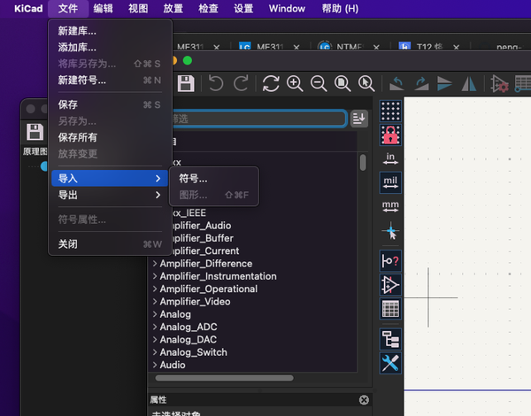Image resolution: width=531 pixels, height=416 pixels.
Task: Open the 放置 menu in menu bar
Action: coord(173,9)
